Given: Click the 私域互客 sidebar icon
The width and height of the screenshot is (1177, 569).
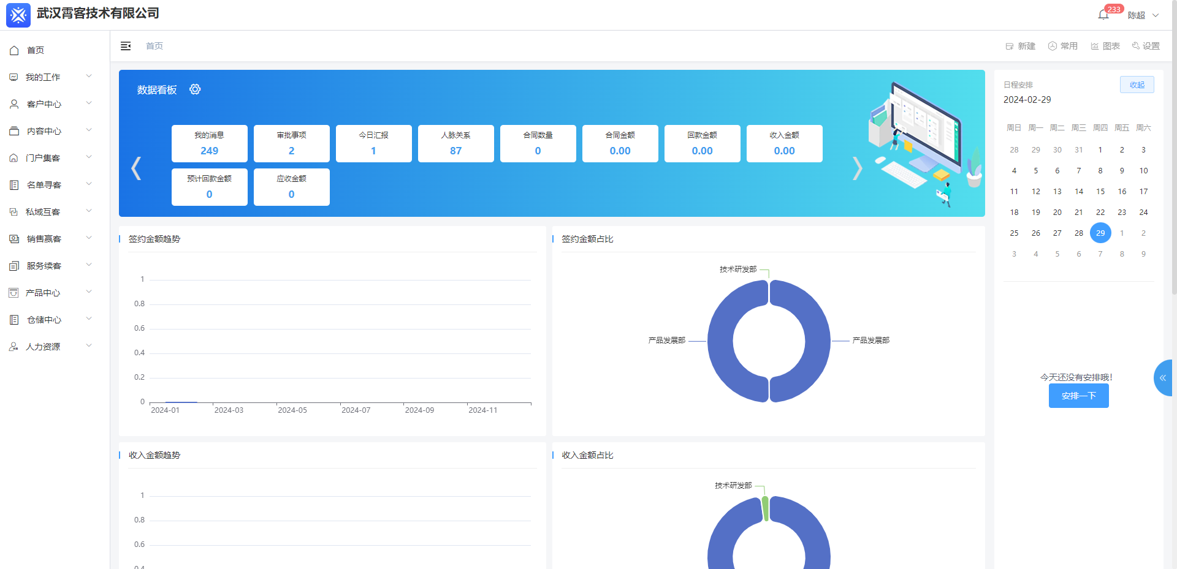Looking at the screenshot, I should point(13,212).
